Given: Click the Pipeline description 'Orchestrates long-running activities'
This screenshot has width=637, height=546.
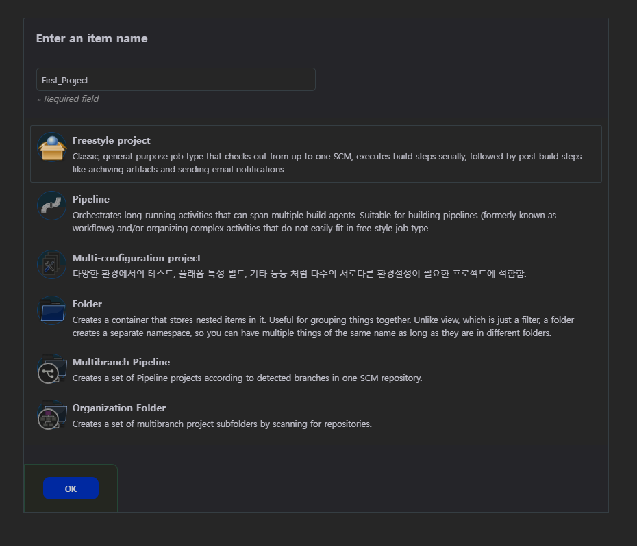Looking at the screenshot, I should pos(314,222).
